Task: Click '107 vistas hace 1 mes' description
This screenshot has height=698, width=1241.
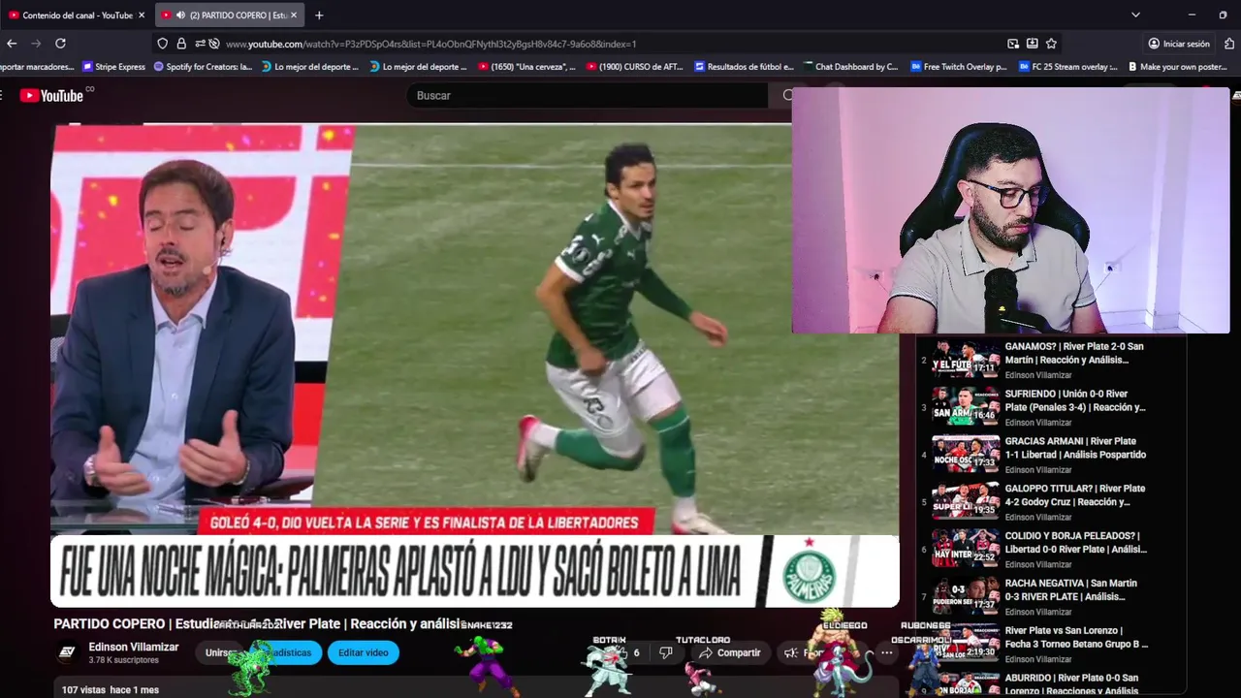Action: tap(110, 689)
